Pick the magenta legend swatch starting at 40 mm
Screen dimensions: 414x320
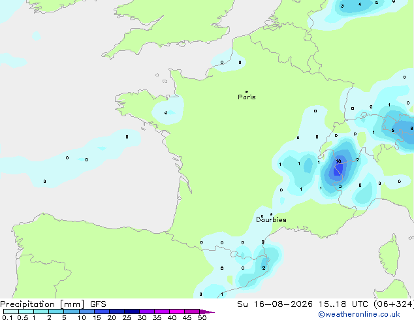(177, 312)
